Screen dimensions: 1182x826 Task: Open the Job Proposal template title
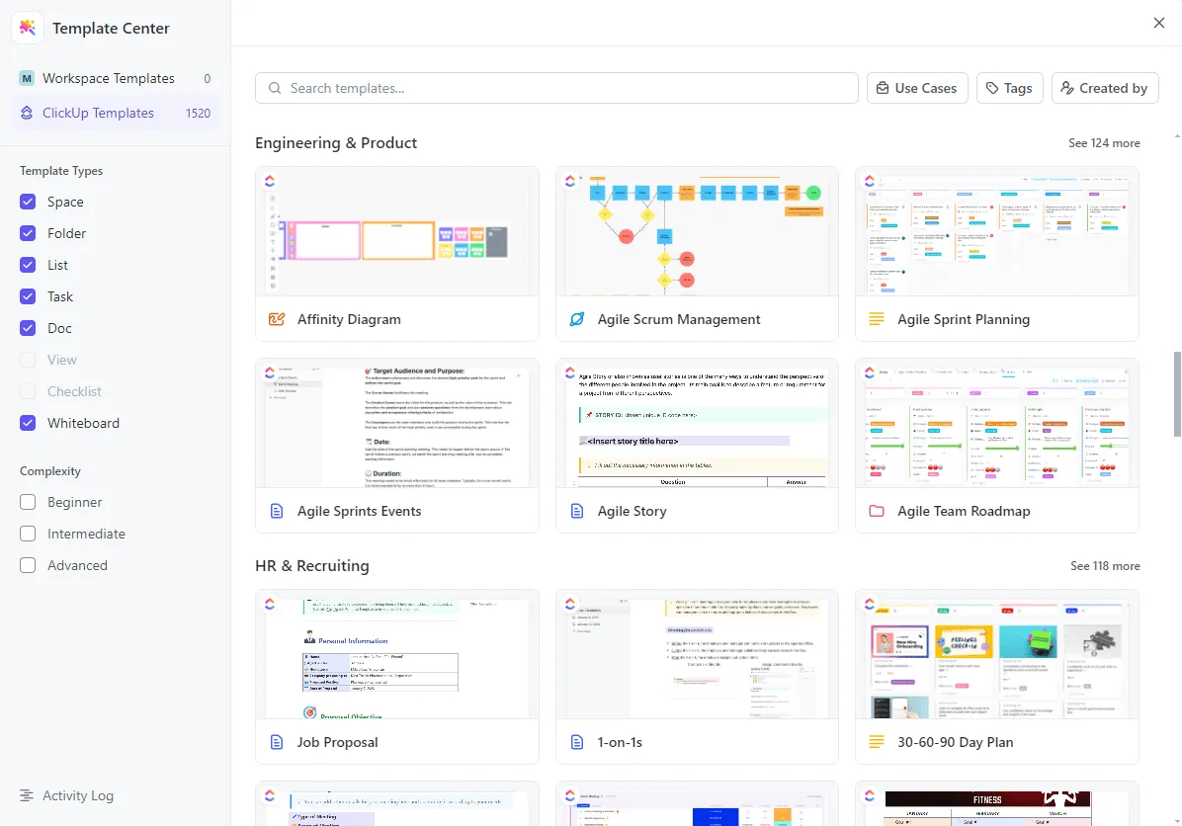click(337, 742)
